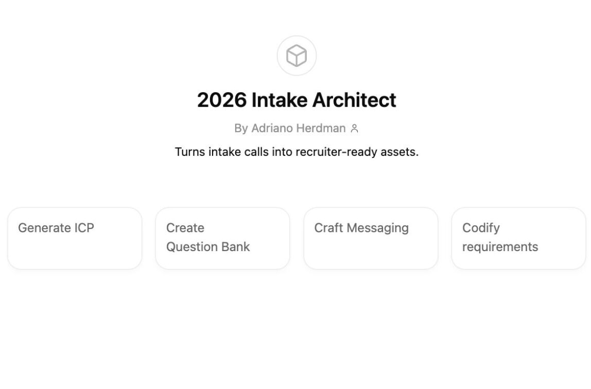The width and height of the screenshot is (591, 389).
Task: Click the 'Question Bank' text line
Action: tap(208, 247)
